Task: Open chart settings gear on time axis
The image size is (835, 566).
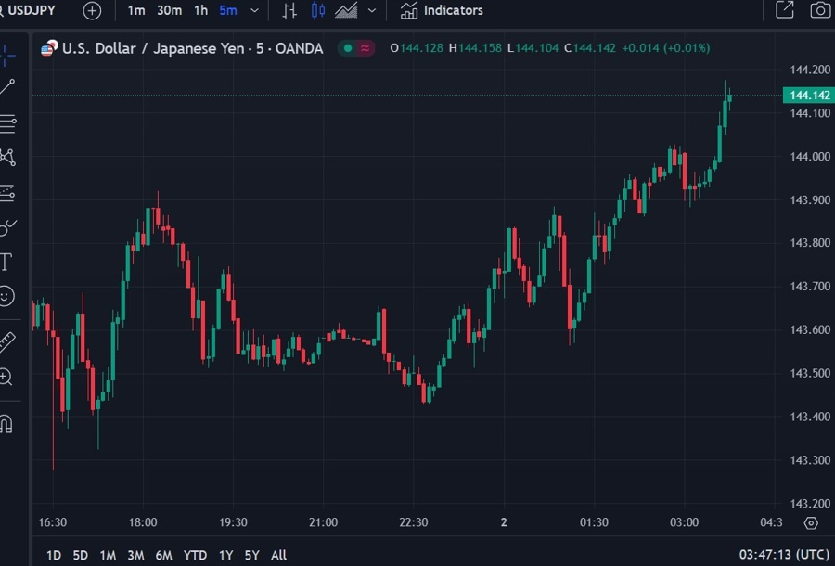Action: 811,523
